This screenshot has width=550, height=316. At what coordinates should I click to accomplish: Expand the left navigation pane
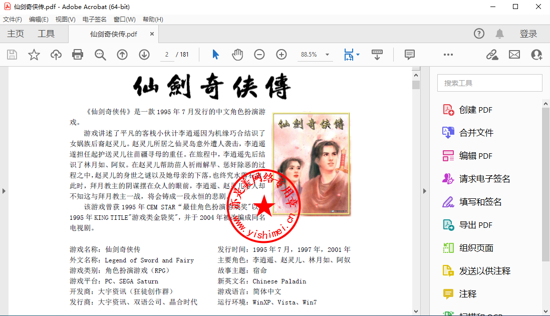(x=4, y=191)
